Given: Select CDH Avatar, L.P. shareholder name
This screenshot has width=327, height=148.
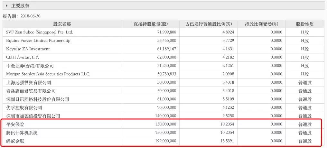Looking at the screenshot, I should coord(23,57).
